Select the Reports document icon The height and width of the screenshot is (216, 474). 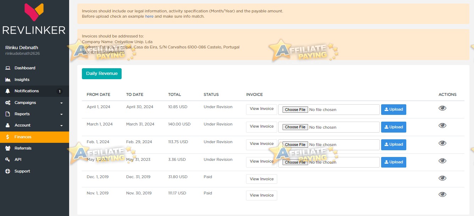pyautogui.click(x=8, y=114)
